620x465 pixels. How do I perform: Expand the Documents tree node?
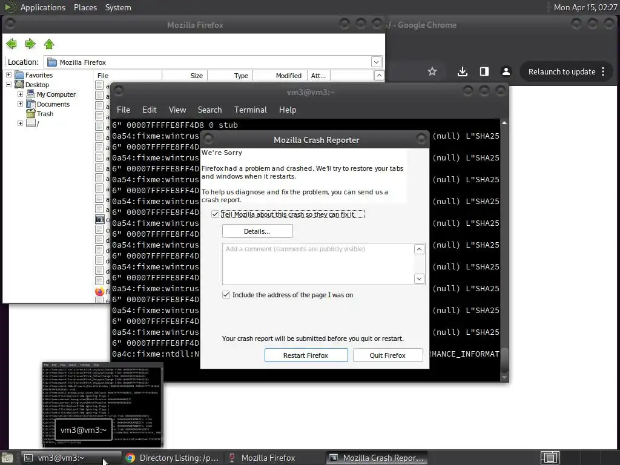tap(20, 104)
